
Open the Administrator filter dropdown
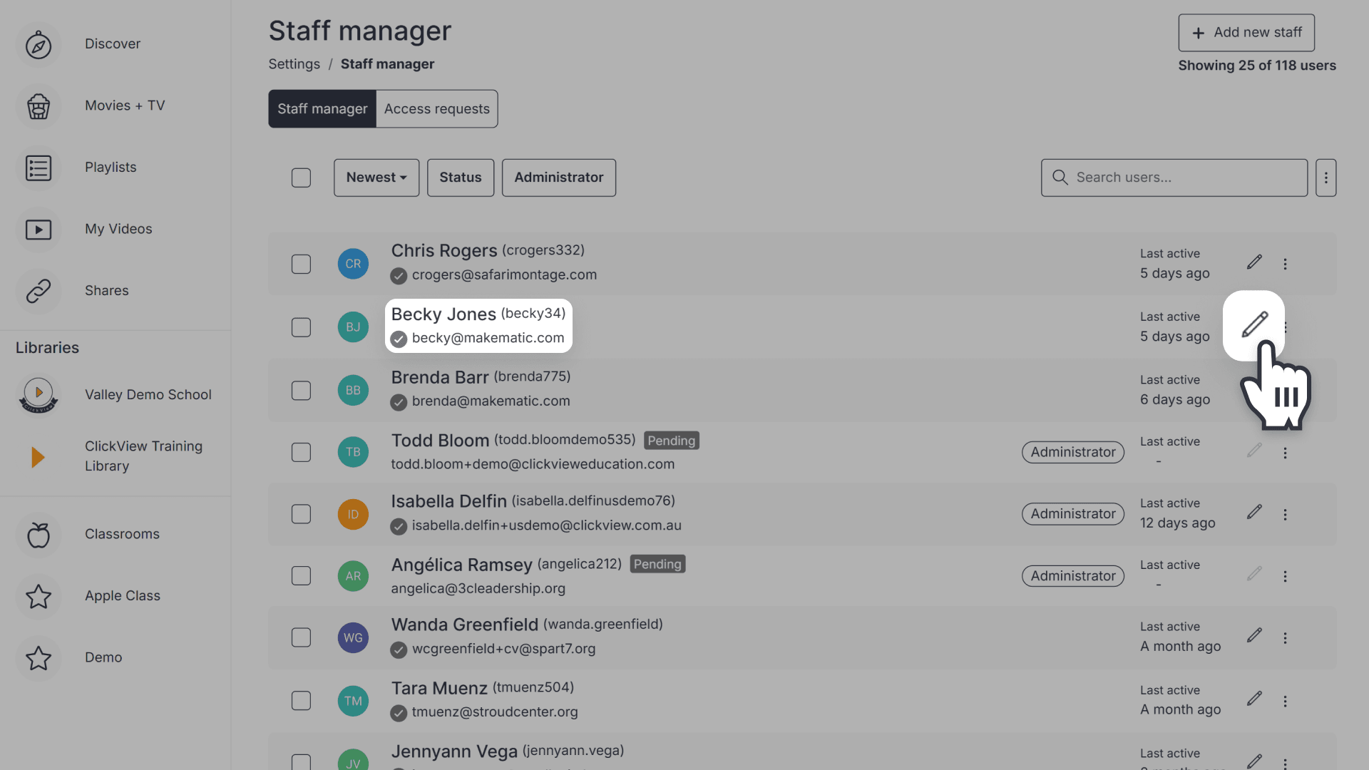558,177
